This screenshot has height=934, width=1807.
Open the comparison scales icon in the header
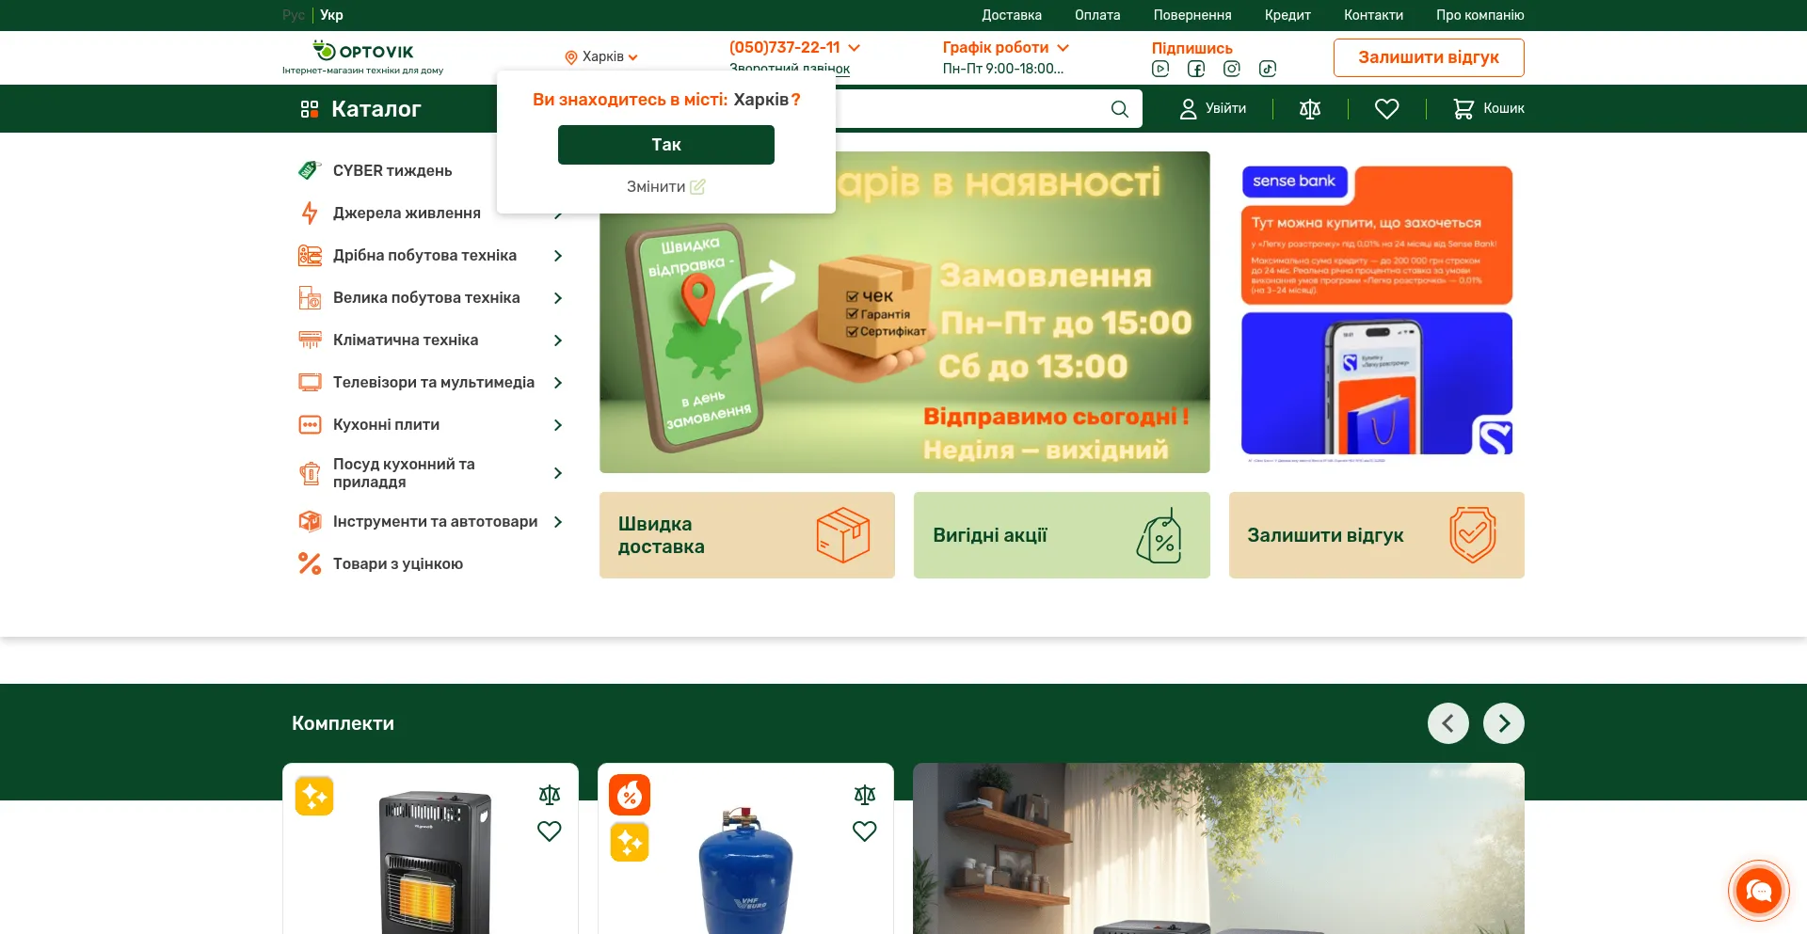click(x=1309, y=108)
